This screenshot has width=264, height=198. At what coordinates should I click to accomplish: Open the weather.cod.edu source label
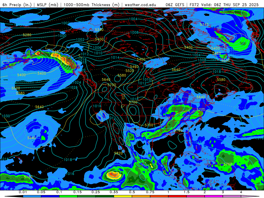(140, 5)
